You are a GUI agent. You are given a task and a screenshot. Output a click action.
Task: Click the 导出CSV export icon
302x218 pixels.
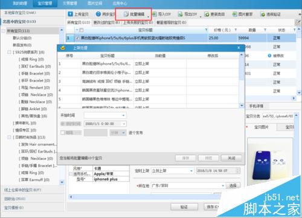pyautogui.click(x=180, y=14)
